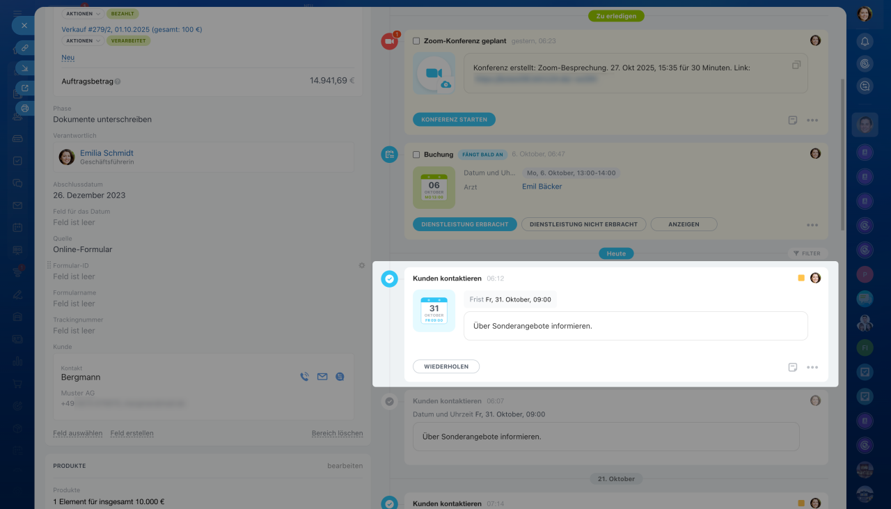Copy Zoom conference text with copy icon
The width and height of the screenshot is (891, 509).
pyautogui.click(x=796, y=65)
